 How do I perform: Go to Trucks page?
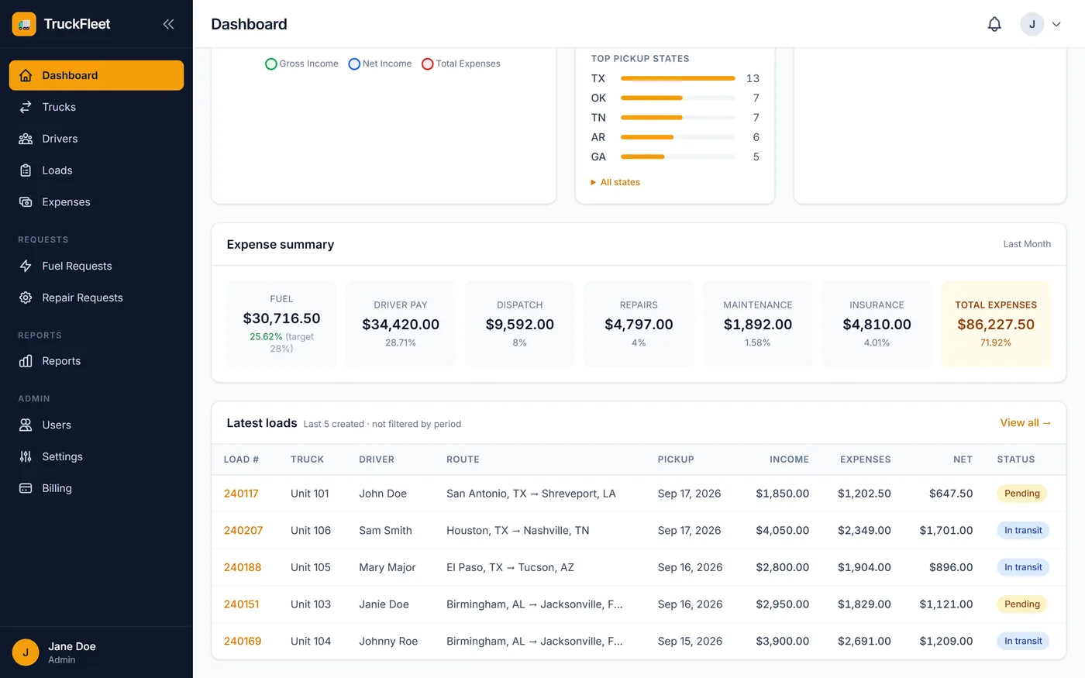coord(96,107)
